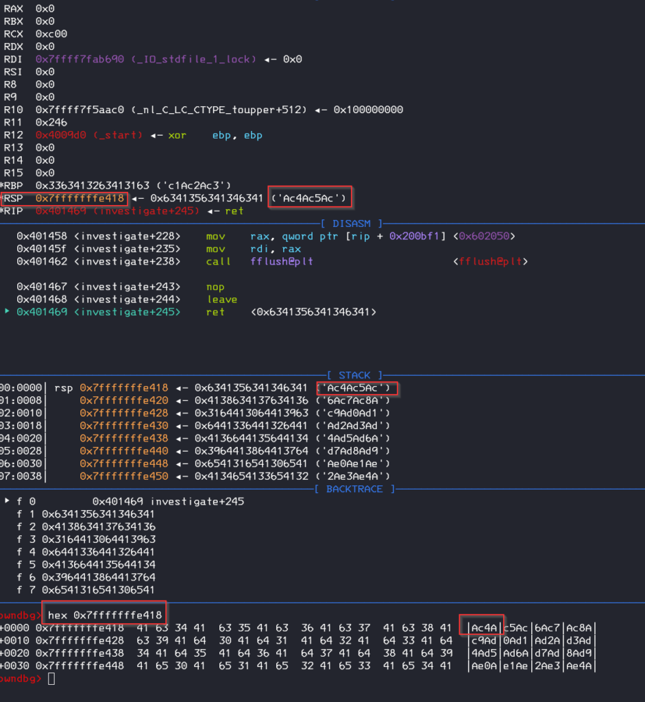Image resolution: width=645 pixels, height=702 pixels.
Task: Click the highlighted 'Ac4Ac5Ac' stack string
Action: pyautogui.click(x=356, y=387)
